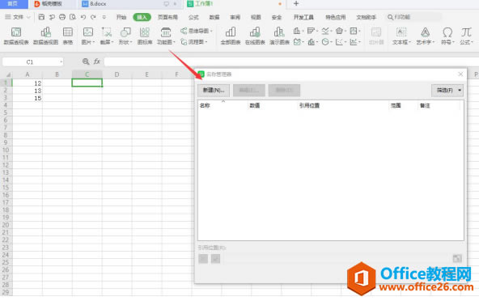Open the 图标库 icon library
Screen dimensions: 479x301
[x=145, y=36]
